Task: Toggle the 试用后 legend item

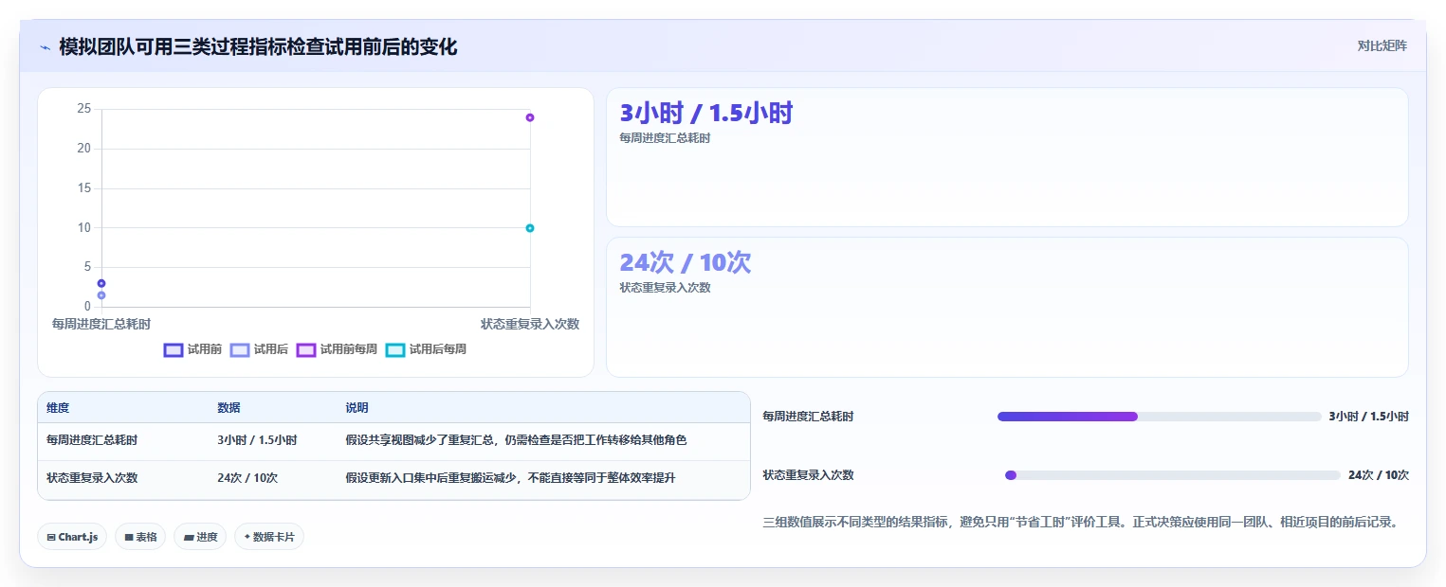Action: coord(259,349)
